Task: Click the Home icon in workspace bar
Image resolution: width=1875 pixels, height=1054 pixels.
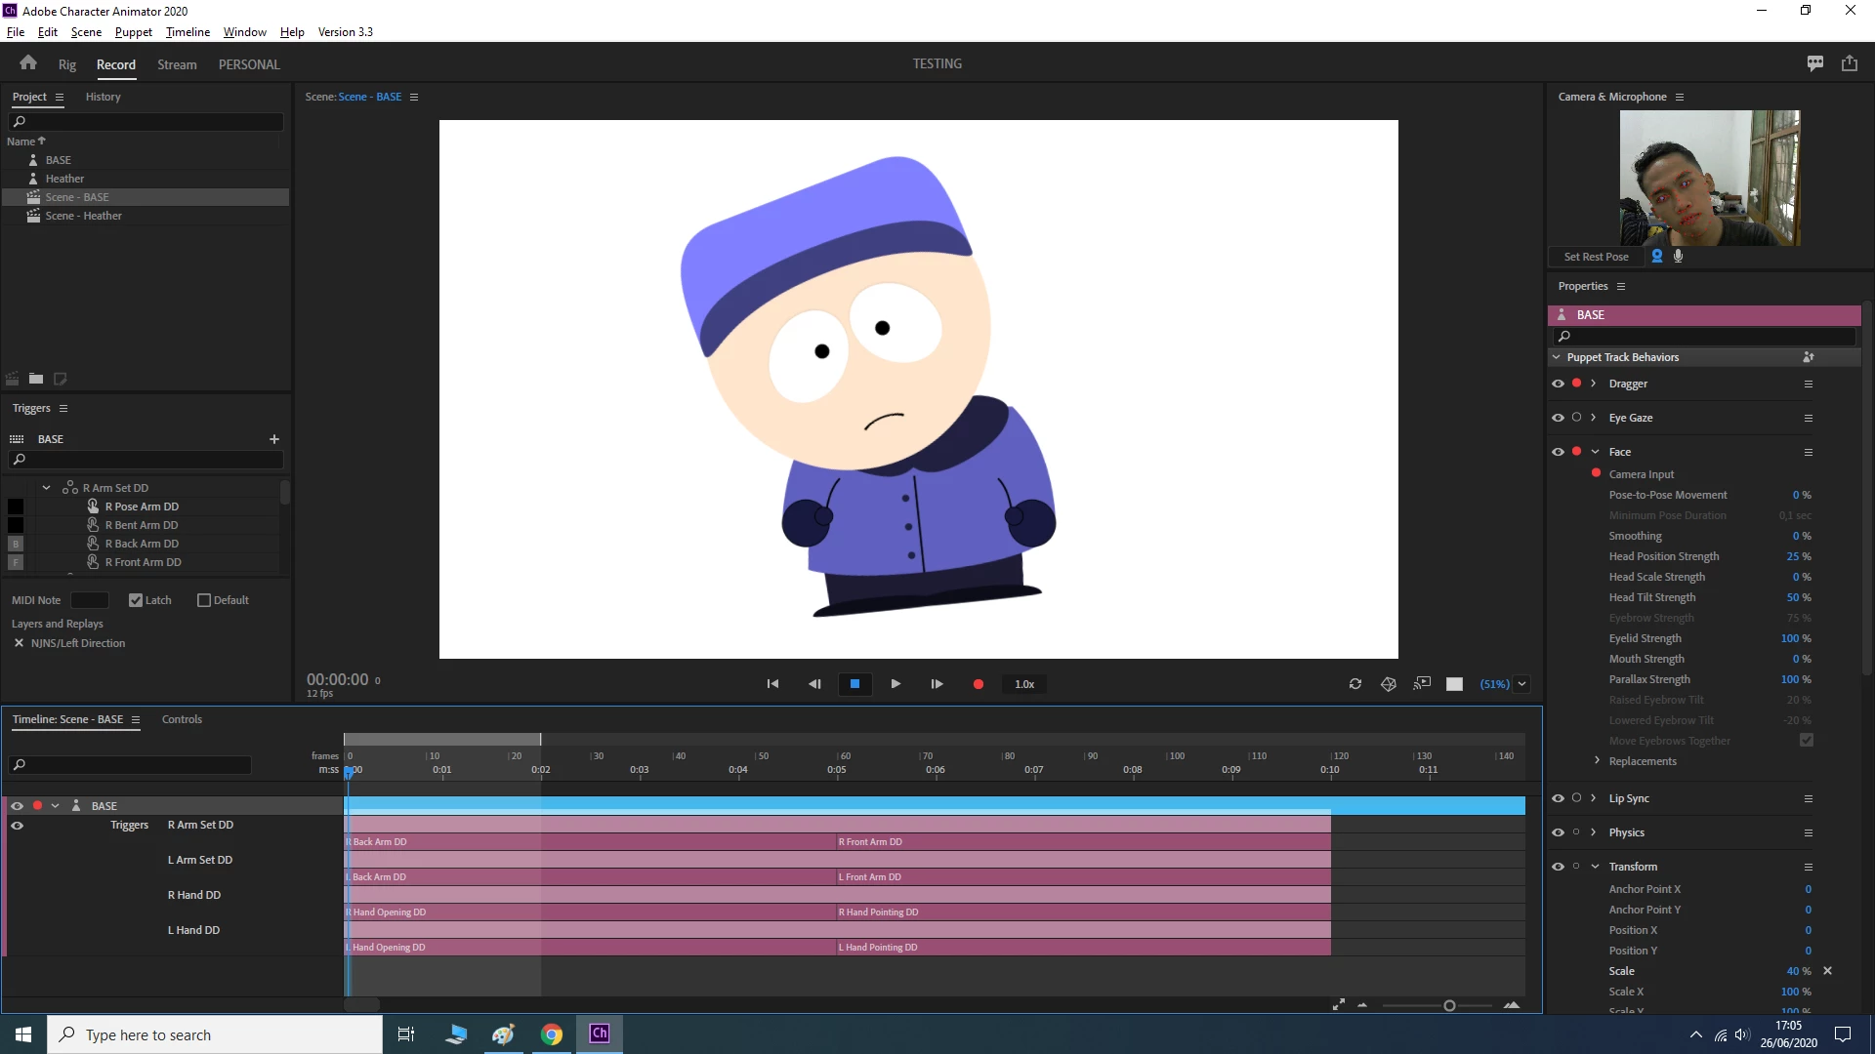Action: pos(28,63)
